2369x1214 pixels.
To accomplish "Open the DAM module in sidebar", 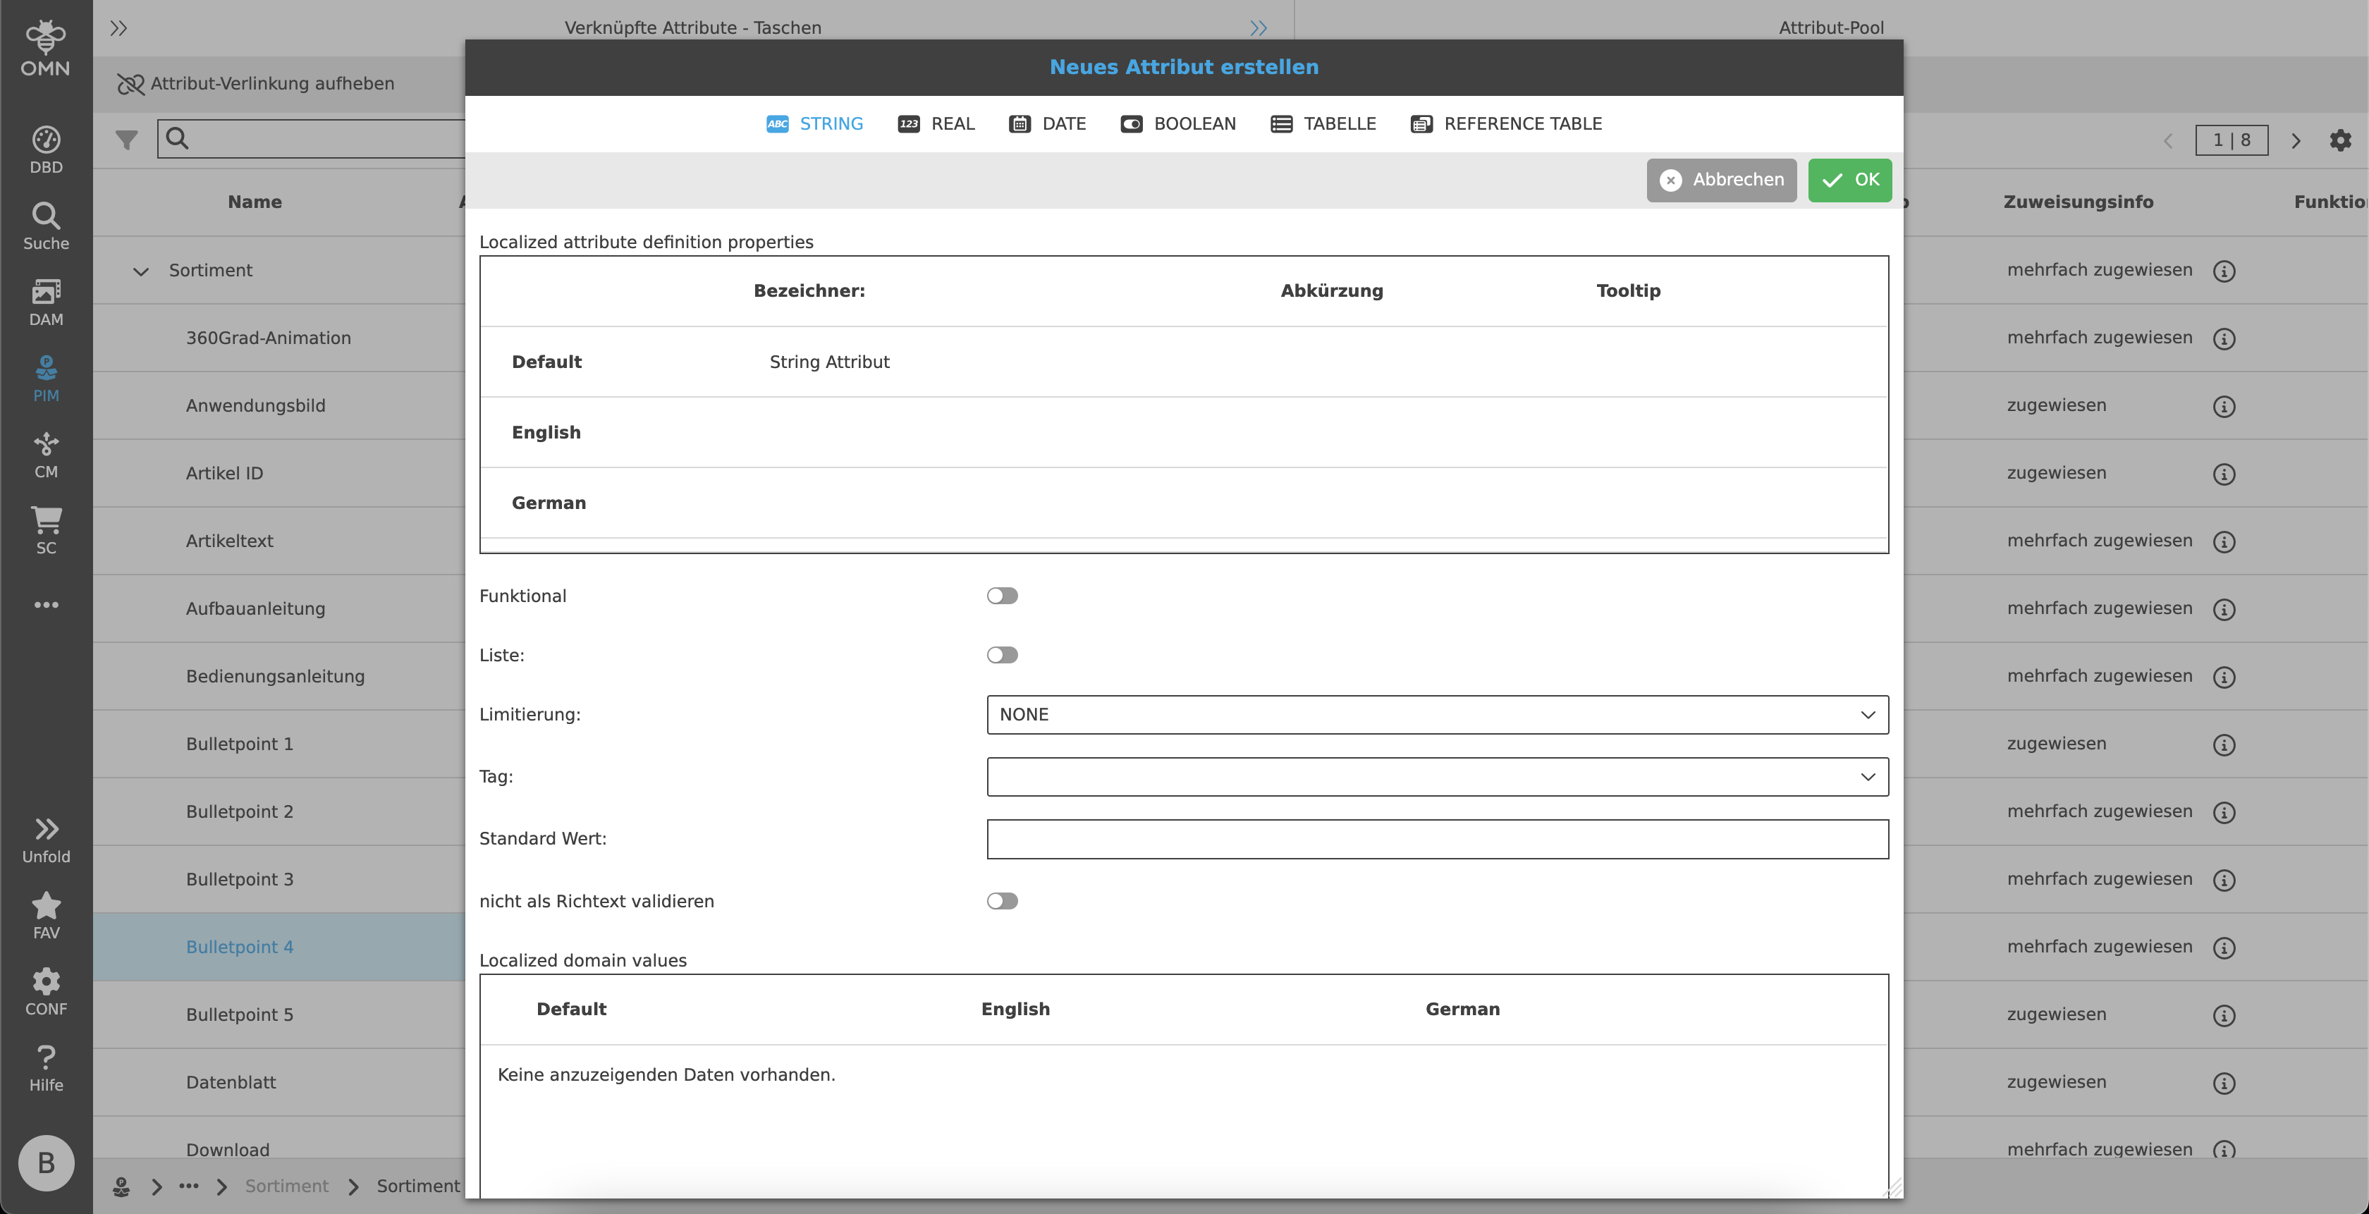I will pos(46,302).
